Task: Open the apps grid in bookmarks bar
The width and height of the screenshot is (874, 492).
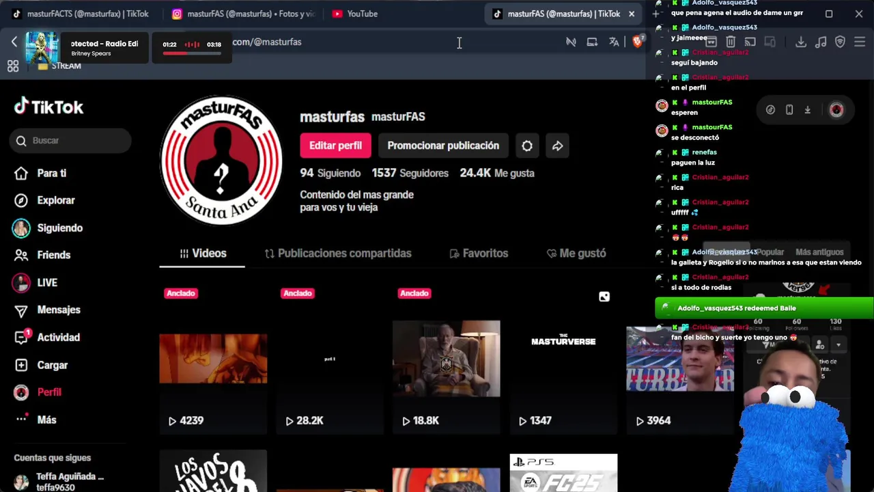Action: [13, 66]
